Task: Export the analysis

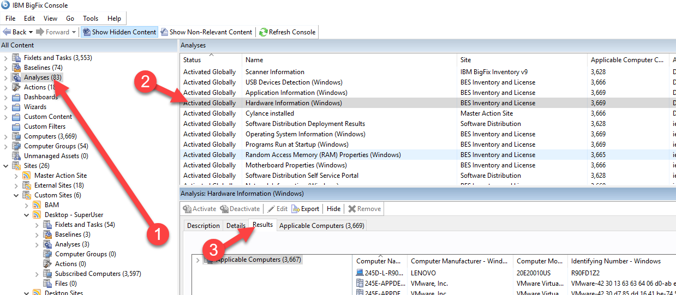Action: pos(306,209)
